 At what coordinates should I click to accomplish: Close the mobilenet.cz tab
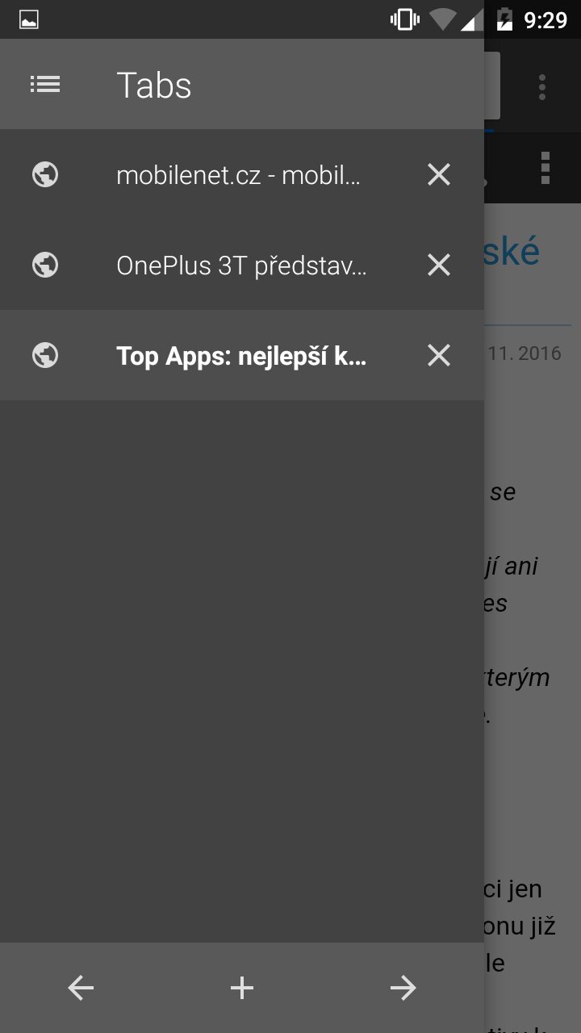[439, 174]
